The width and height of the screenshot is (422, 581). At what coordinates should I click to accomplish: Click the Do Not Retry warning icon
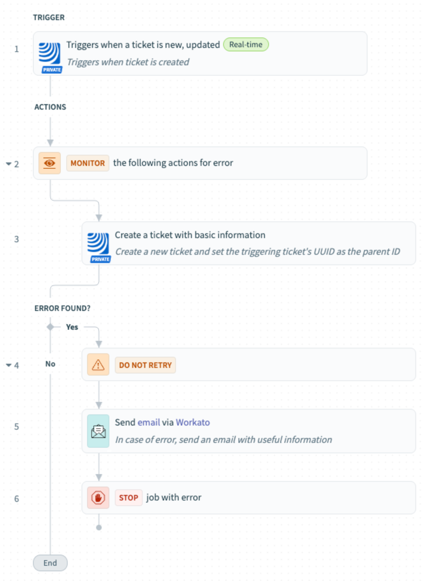click(98, 365)
